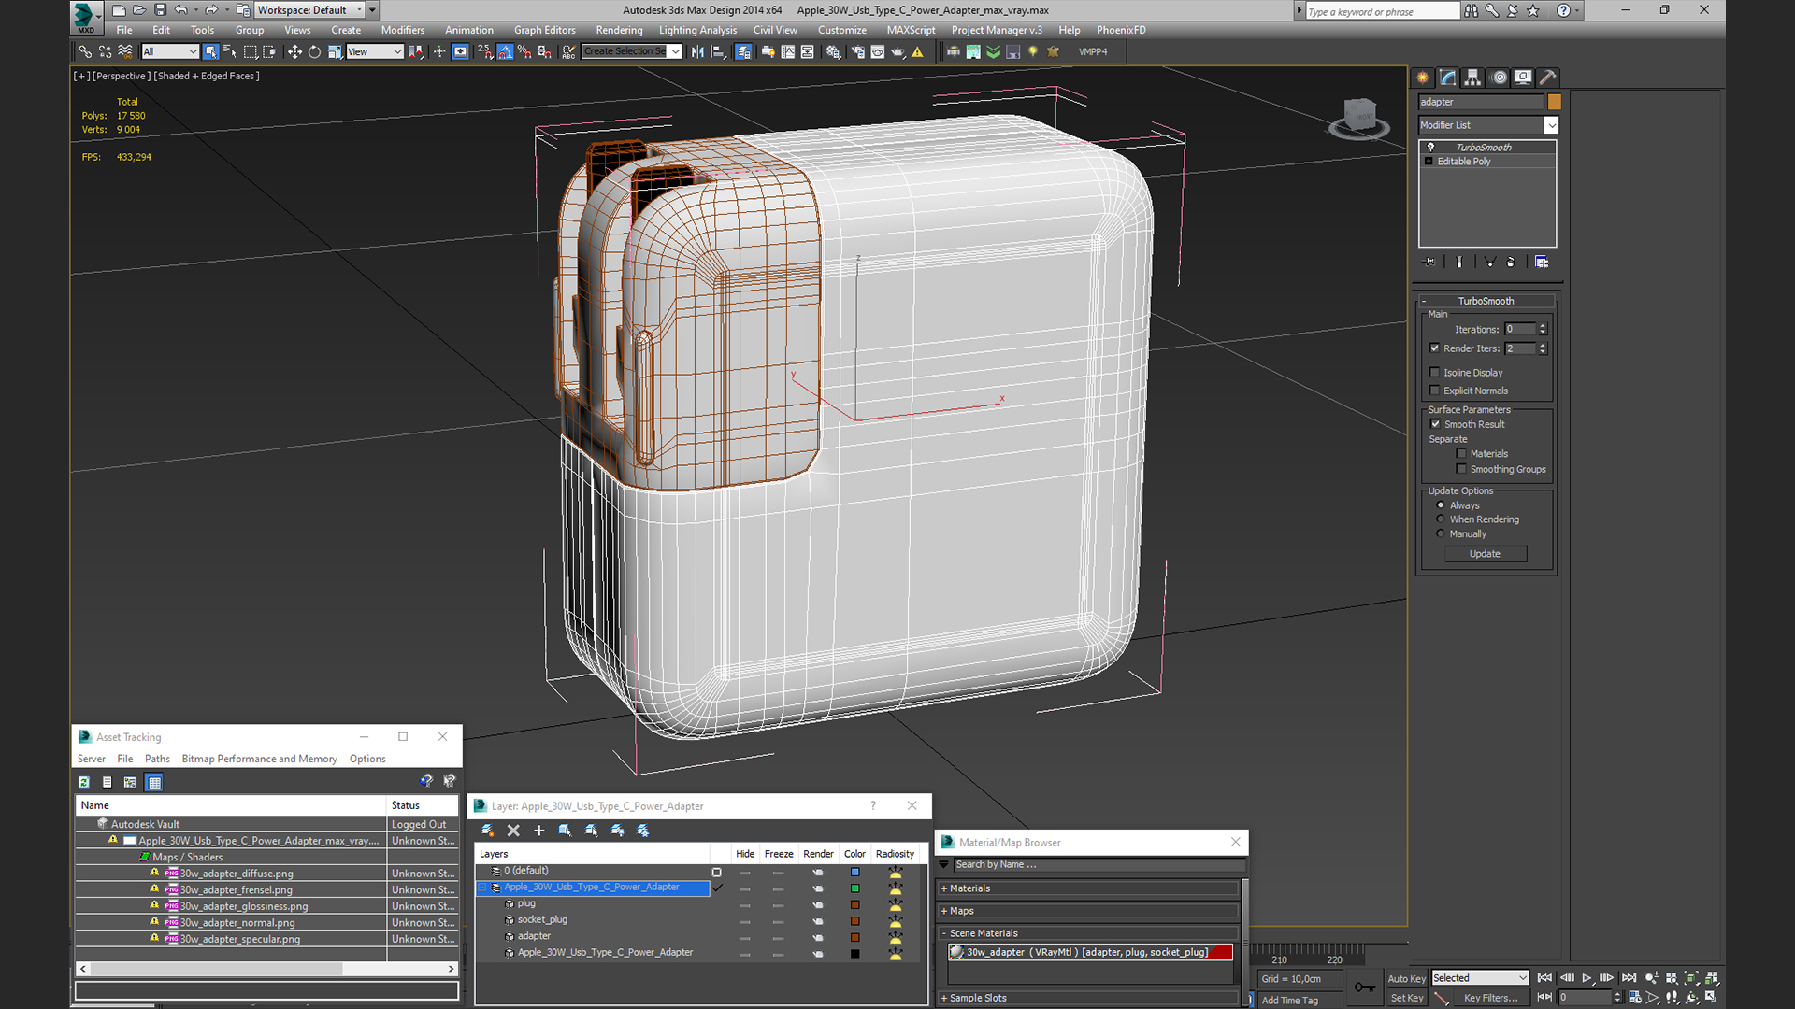
Task: Play the animation
Action: coord(1587,978)
